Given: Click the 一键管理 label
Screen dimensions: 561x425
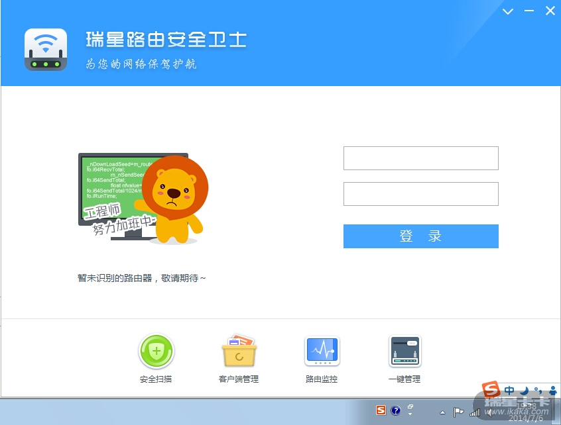Looking at the screenshot, I should coord(405,379).
